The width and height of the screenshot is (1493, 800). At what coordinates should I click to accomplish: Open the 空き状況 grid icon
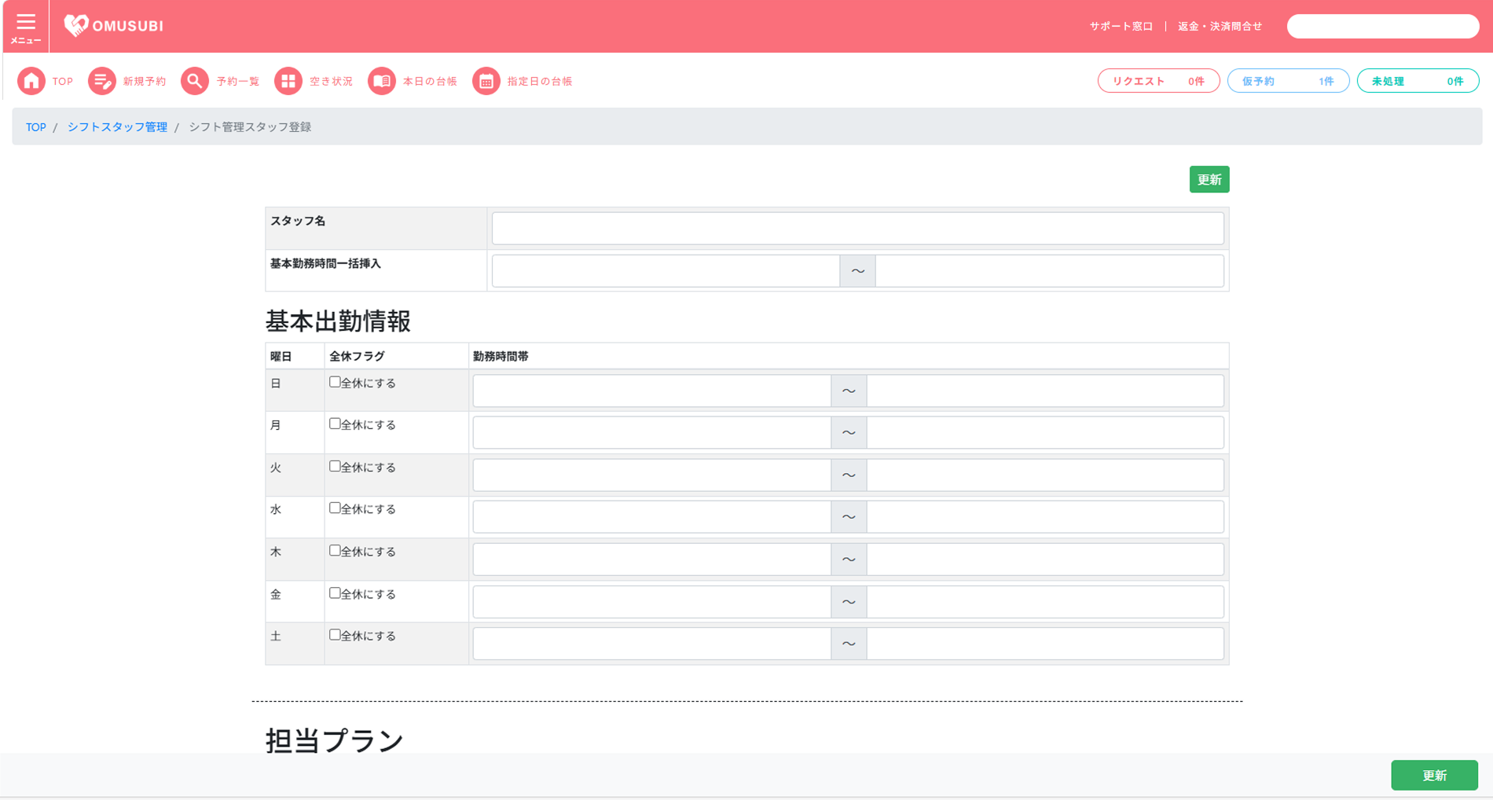click(288, 81)
